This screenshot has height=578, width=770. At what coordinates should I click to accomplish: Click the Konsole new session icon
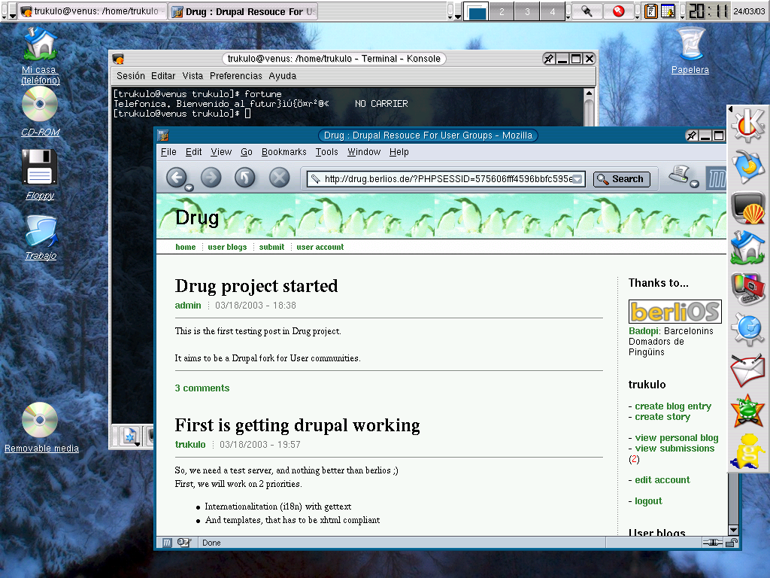click(131, 436)
